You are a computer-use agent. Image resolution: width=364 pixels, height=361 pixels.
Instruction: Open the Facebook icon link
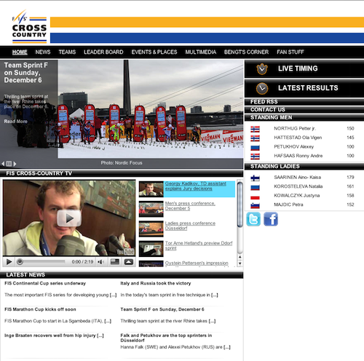pos(271,219)
